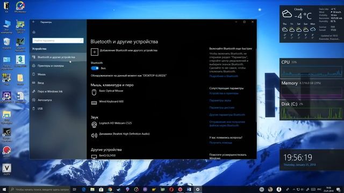344x193 pixels.
Task: Select the BenQ GL2450 monitor device
Action: [x=107, y=155]
